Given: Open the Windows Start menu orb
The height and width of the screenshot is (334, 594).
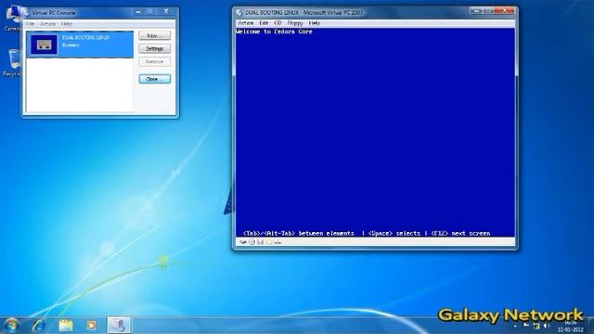Looking at the screenshot, I should [11, 326].
